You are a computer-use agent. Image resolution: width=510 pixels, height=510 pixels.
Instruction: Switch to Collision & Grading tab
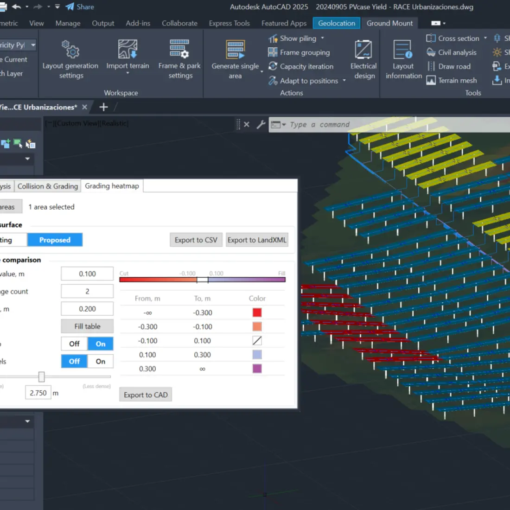[x=48, y=186]
